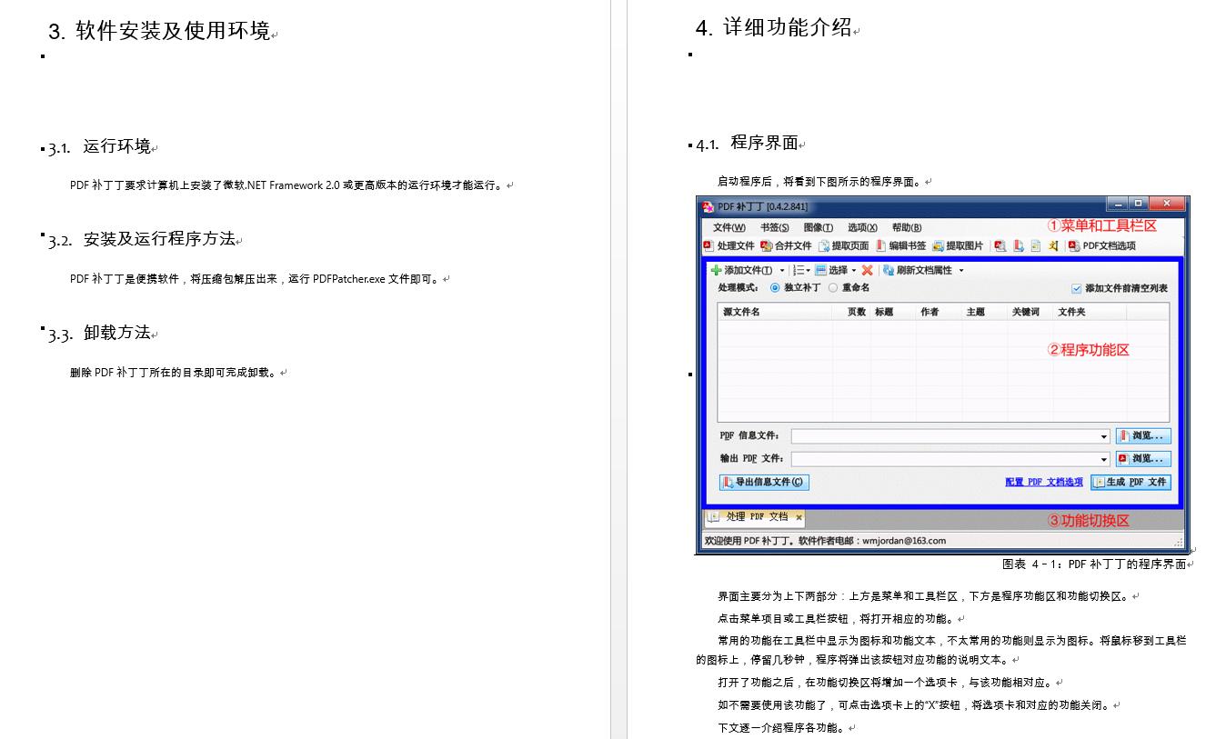The image size is (1216, 739).
Task: Select the 合并文件 toolbar icon
Action: coord(787,245)
